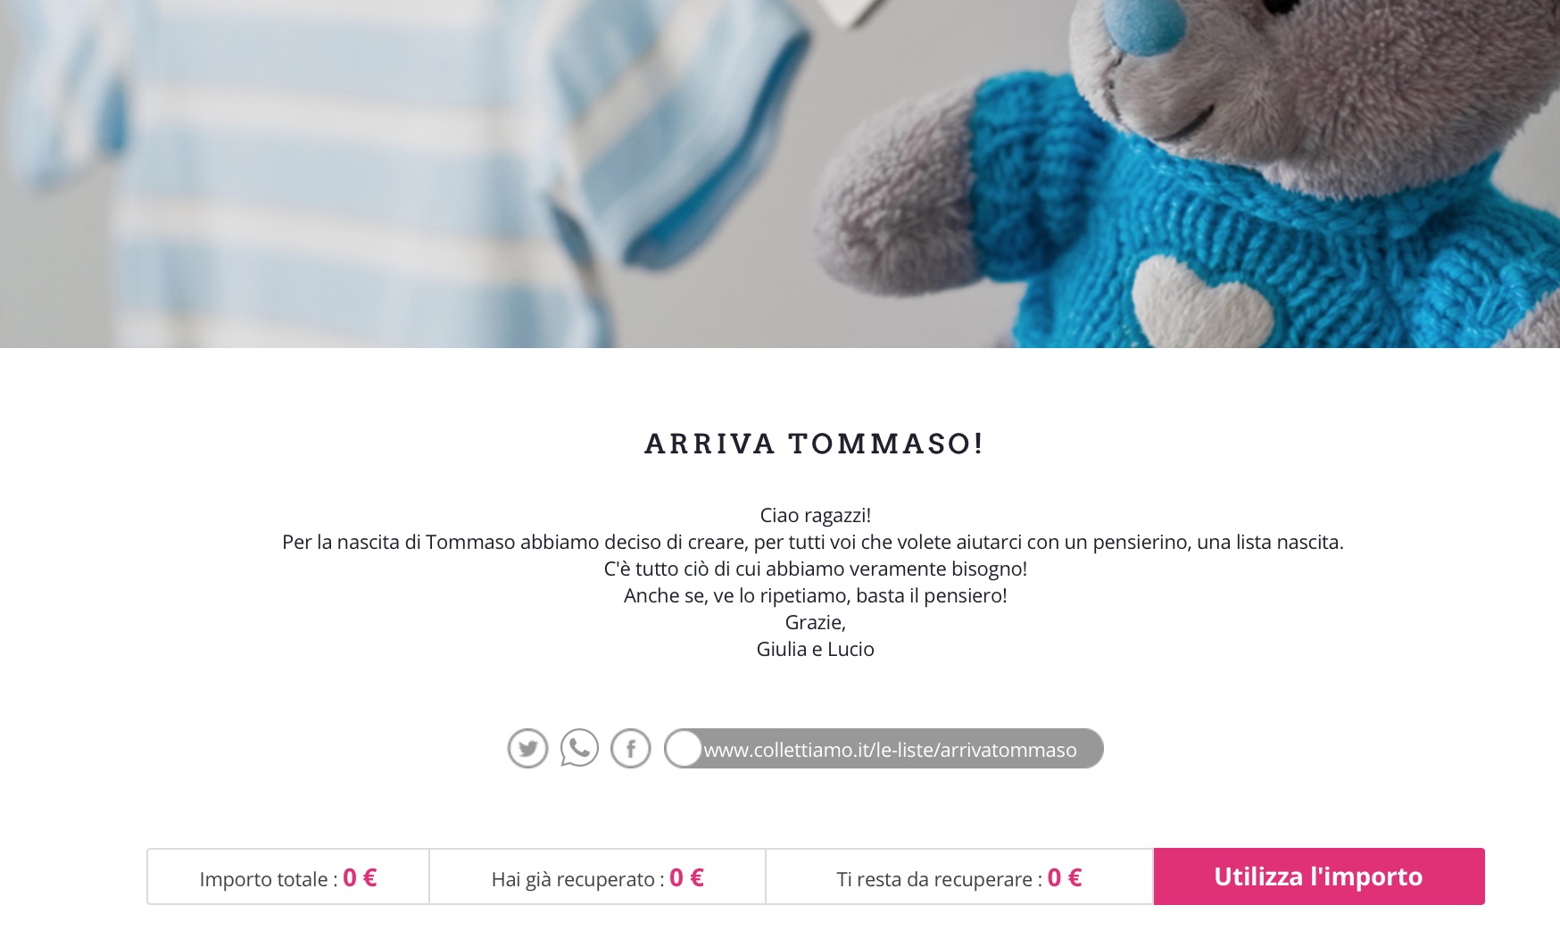The height and width of the screenshot is (930, 1560).
Task: Select the Hai già recuperato box
Action: pyautogui.click(x=597, y=876)
